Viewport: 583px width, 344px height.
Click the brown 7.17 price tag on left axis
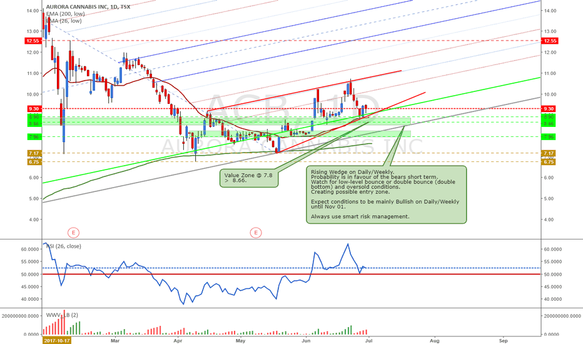pyautogui.click(x=34, y=153)
